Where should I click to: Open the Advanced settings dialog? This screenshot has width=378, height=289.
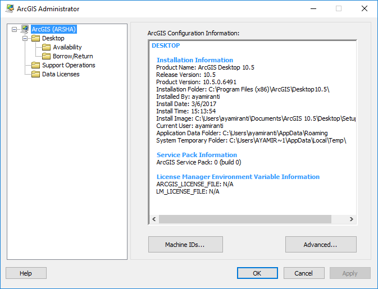click(x=321, y=245)
